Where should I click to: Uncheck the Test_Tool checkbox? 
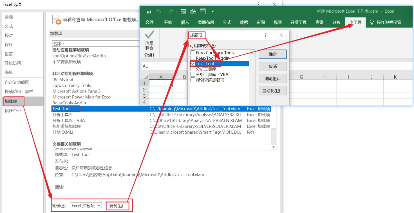193,64
